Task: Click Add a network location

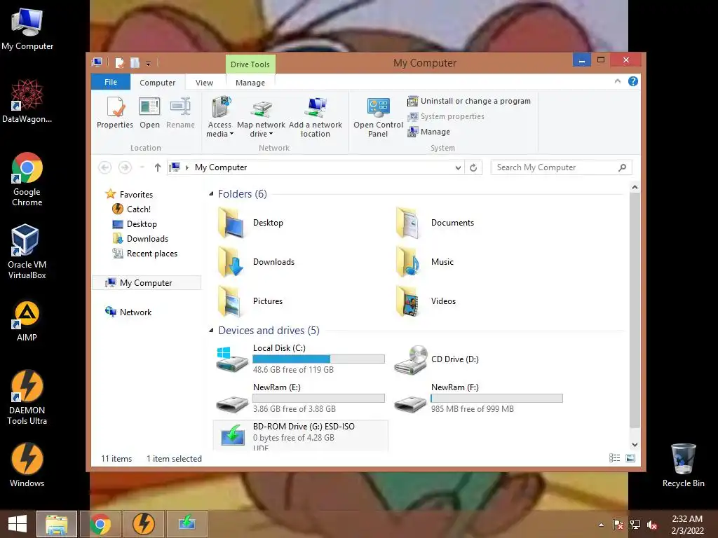Action: (x=316, y=117)
